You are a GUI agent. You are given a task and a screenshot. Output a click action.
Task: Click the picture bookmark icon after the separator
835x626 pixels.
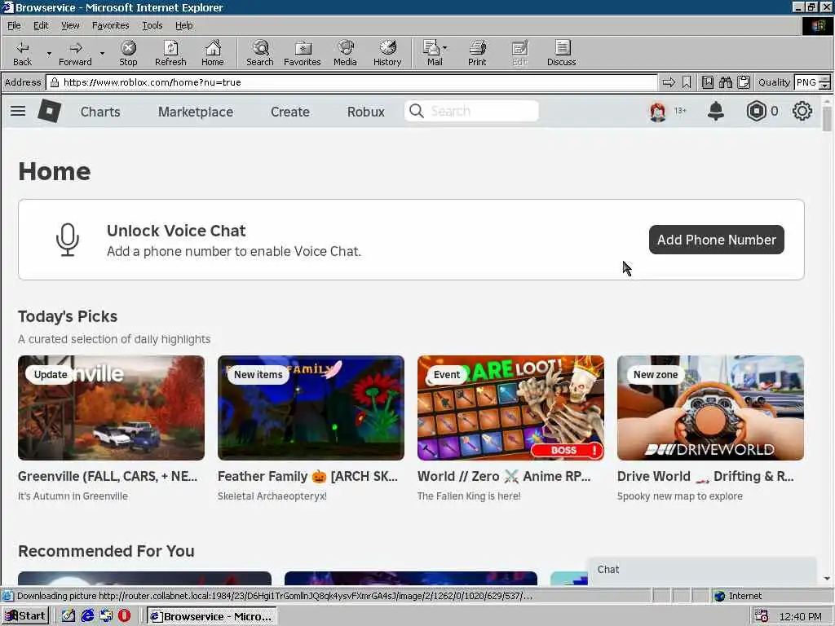click(x=707, y=82)
